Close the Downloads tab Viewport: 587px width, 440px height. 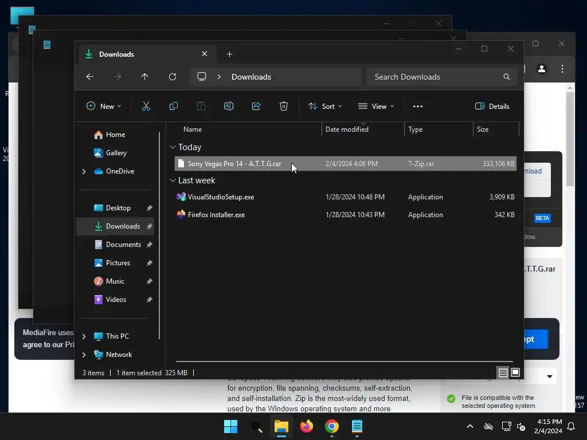(x=205, y=54)
